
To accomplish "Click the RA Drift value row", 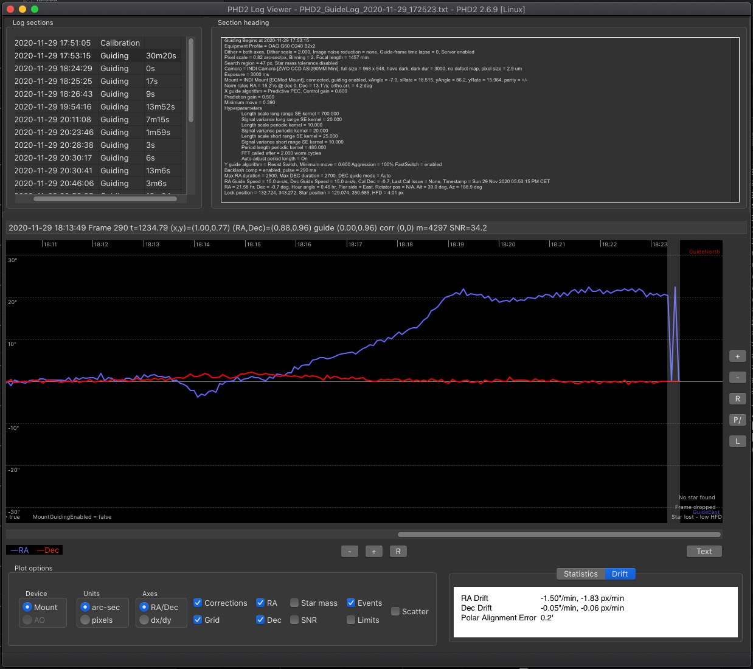I will coord(543,598).
